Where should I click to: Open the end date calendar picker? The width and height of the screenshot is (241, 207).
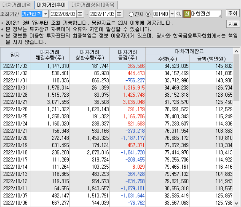(x=119, y=14)
